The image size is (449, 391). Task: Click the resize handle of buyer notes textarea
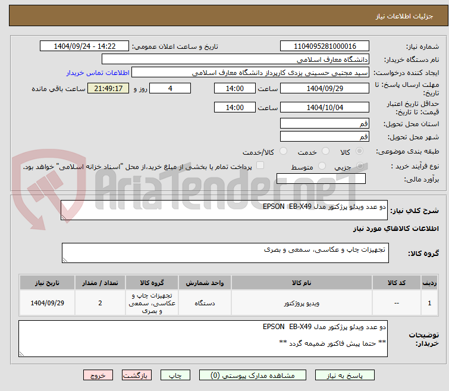22,354
